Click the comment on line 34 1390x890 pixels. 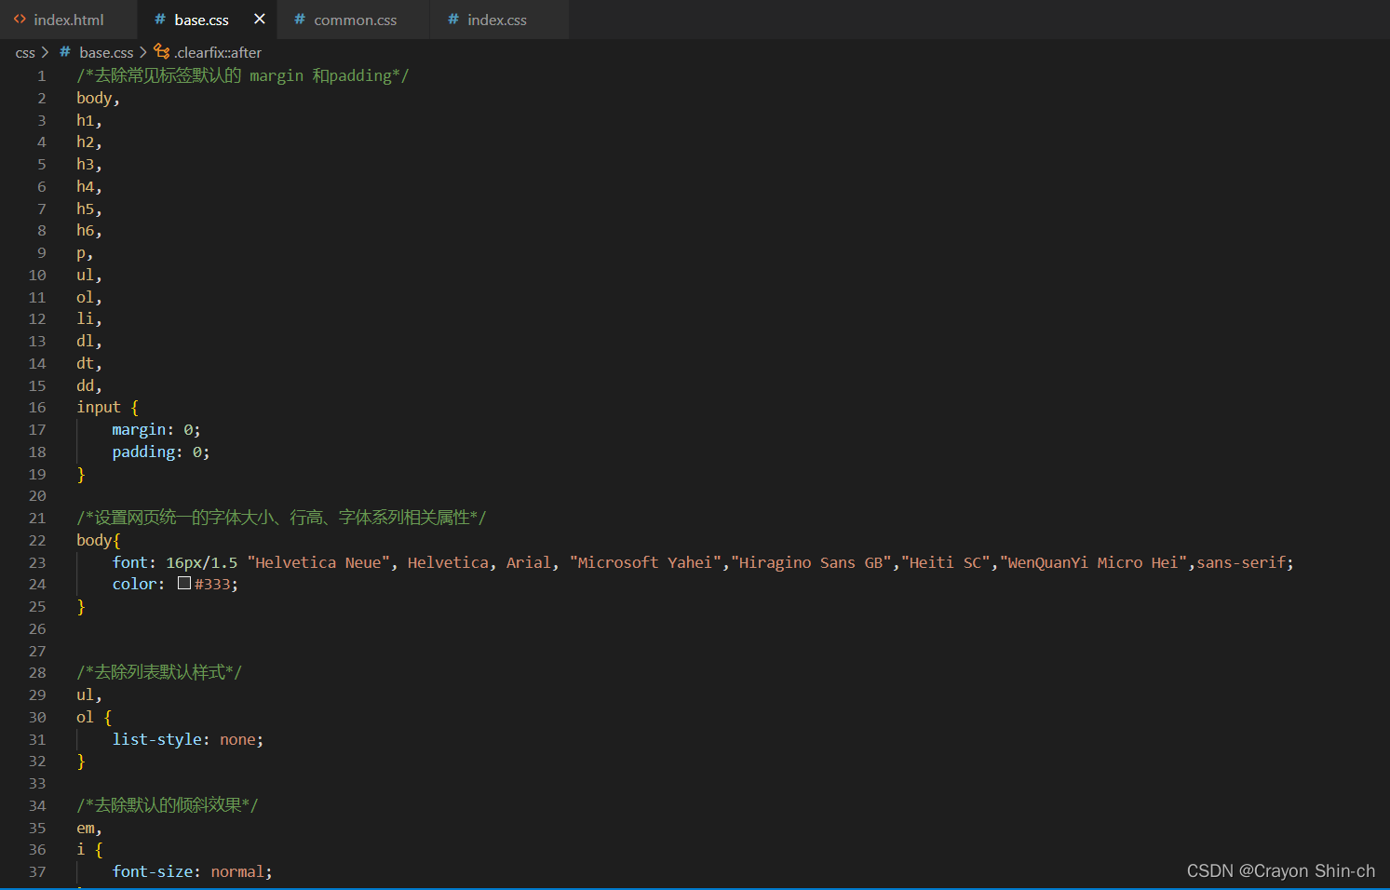pos(168,805)
